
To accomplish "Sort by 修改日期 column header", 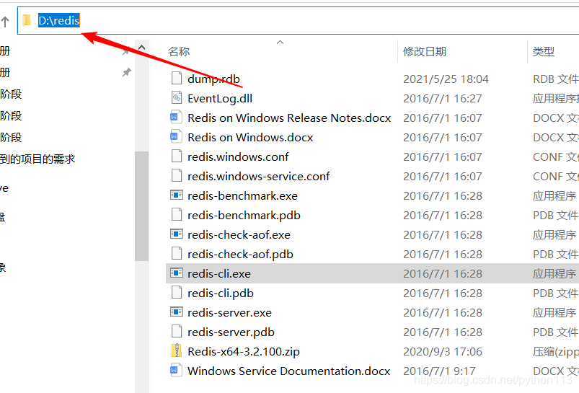I will click(x=425, y=51).
